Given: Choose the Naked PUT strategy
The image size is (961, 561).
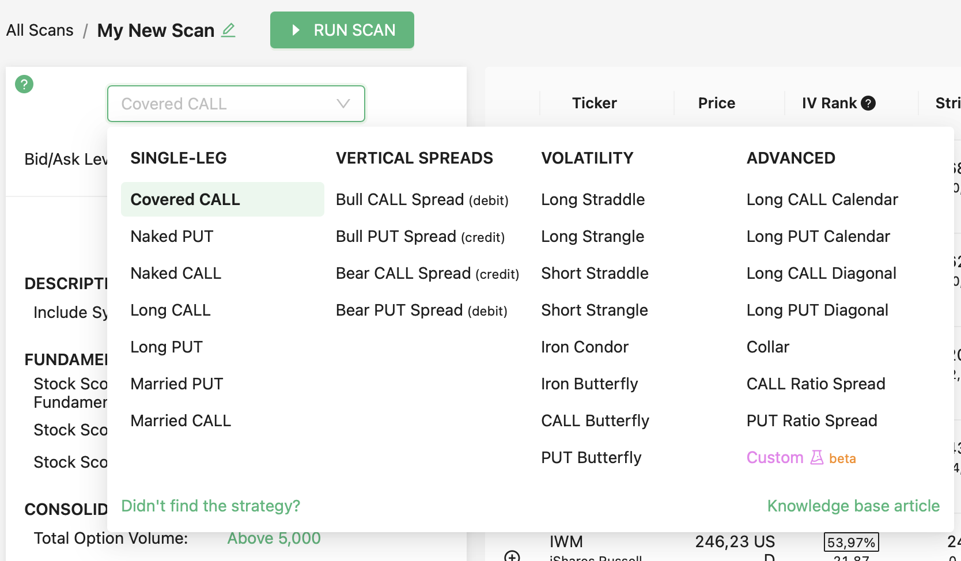Looking at the screenshot, I should [x=172, y=236].
